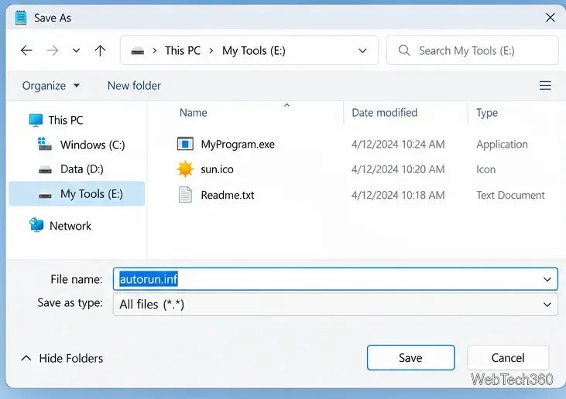Click the This PC monitor icon

click(36, 120)
